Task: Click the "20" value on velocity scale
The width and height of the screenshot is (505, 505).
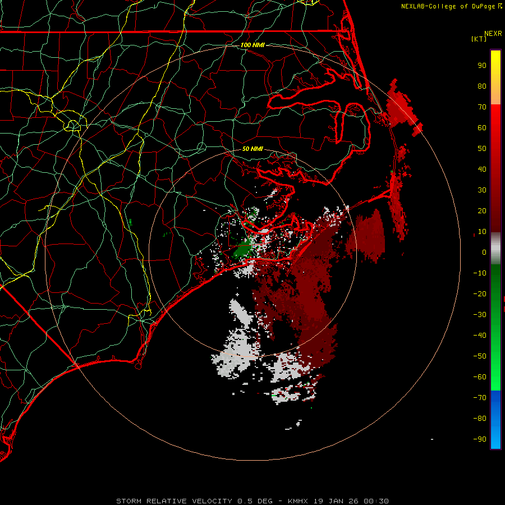Action: click(482, 210)
